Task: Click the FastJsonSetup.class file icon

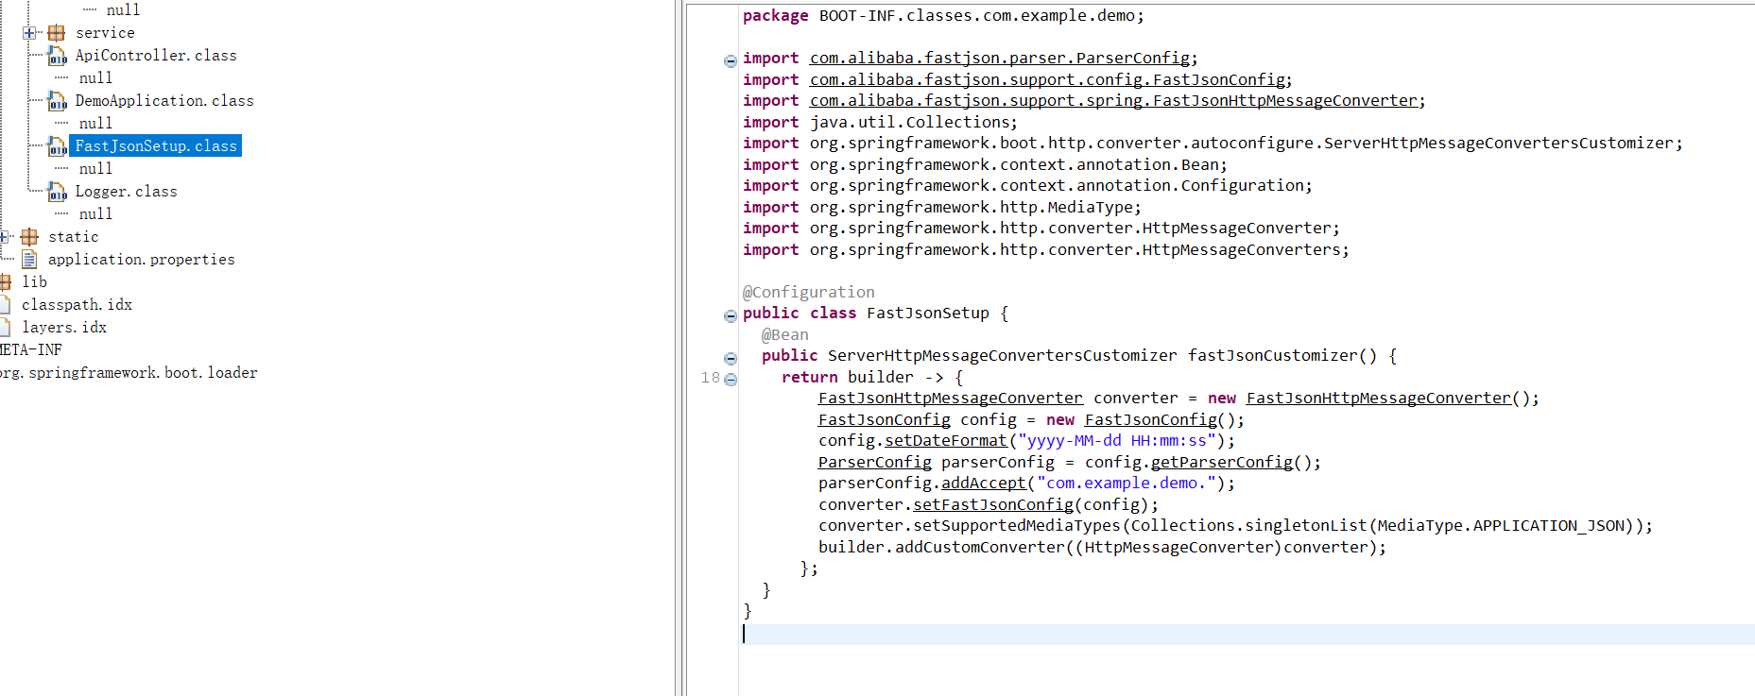Action: pyautogui.click(x=58, y=146)
